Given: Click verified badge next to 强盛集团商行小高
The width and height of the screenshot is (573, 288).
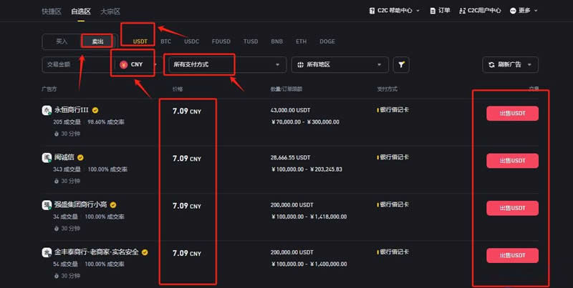Looking at the screenshot, I should [x=112, y=204].
